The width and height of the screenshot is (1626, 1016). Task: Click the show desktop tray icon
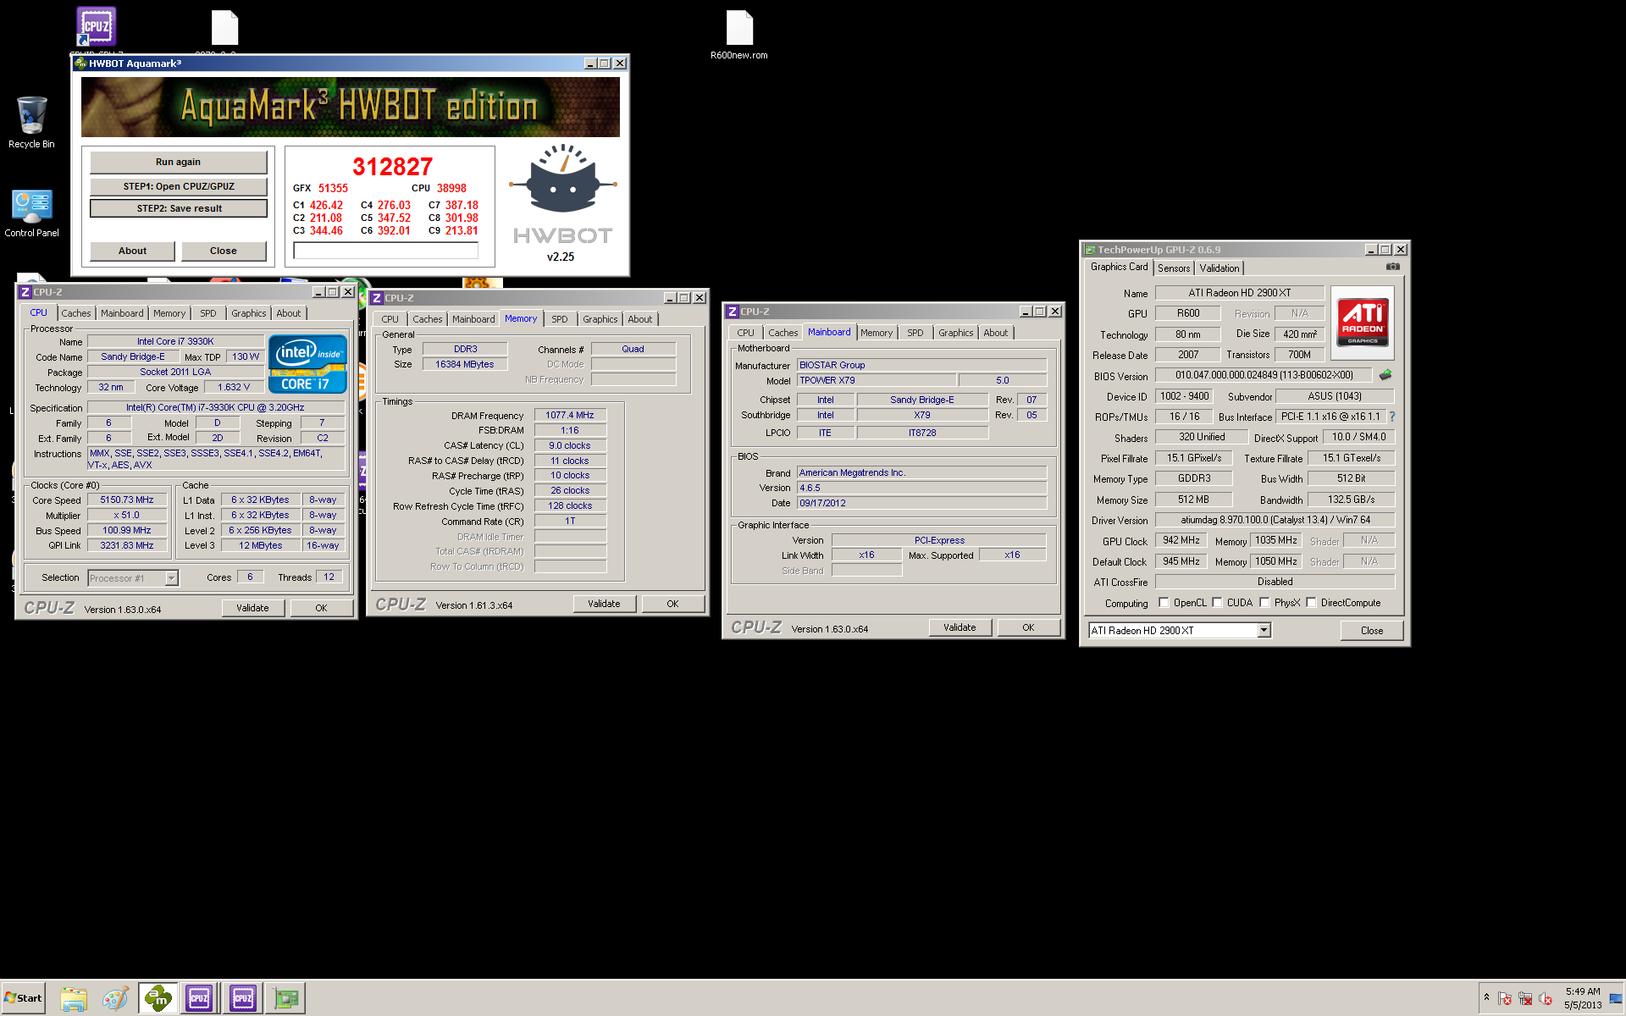pos(1616,998)
